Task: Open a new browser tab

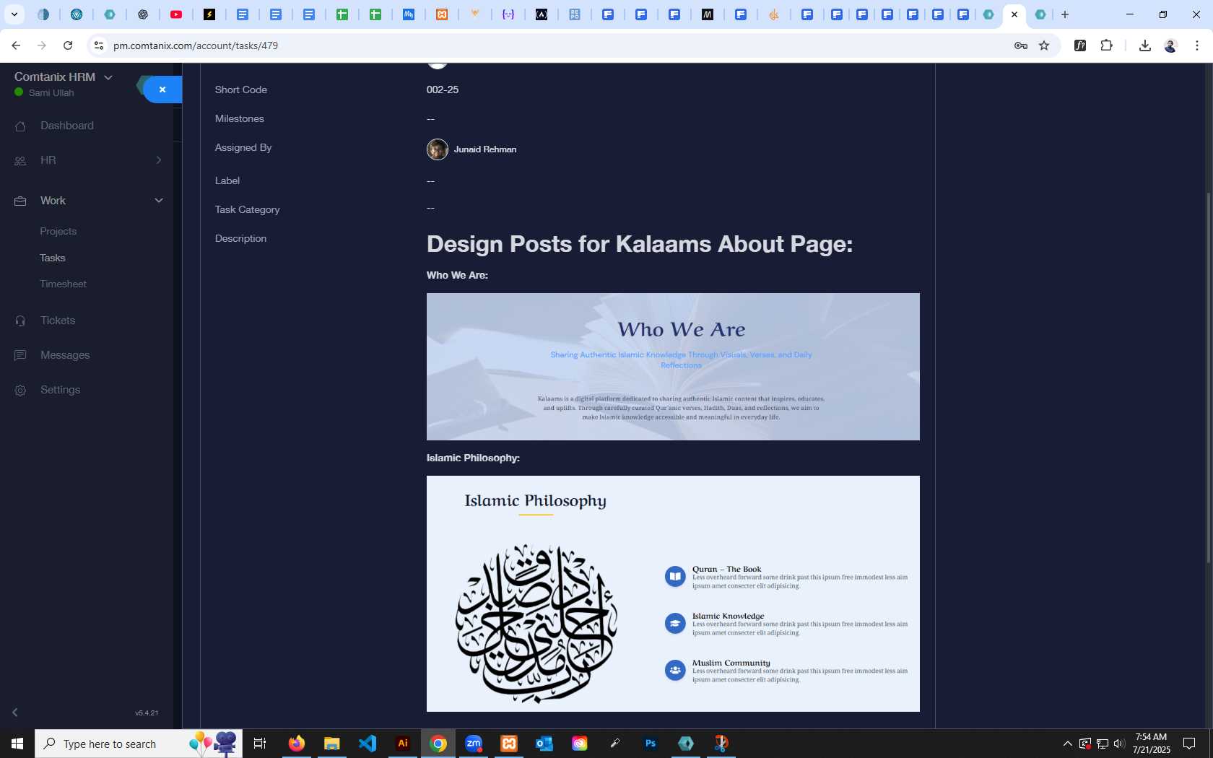Action: tap(1065, 14)
